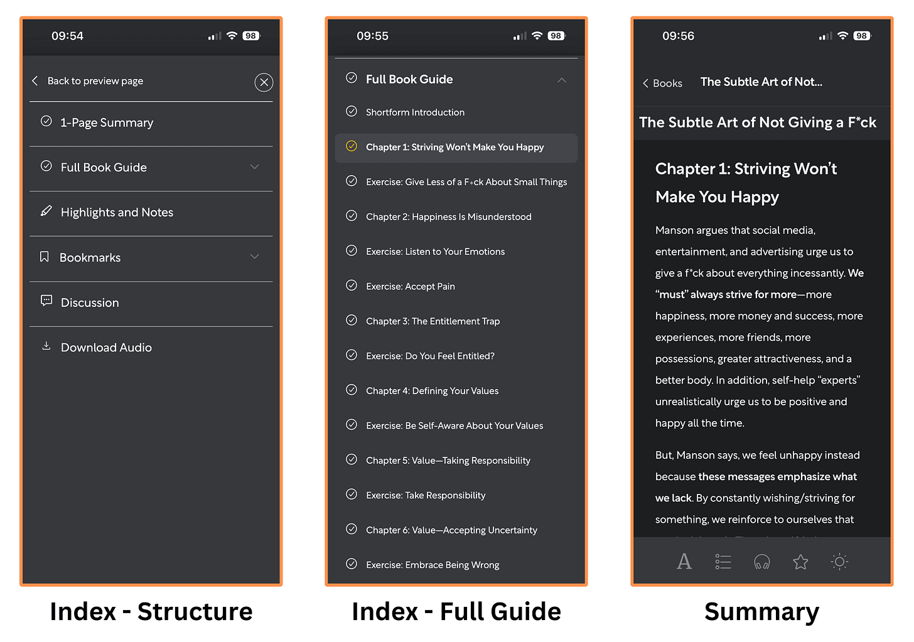914x642 pixels.
Task: Open the table of contents list icon
Action: pos(723,562)
